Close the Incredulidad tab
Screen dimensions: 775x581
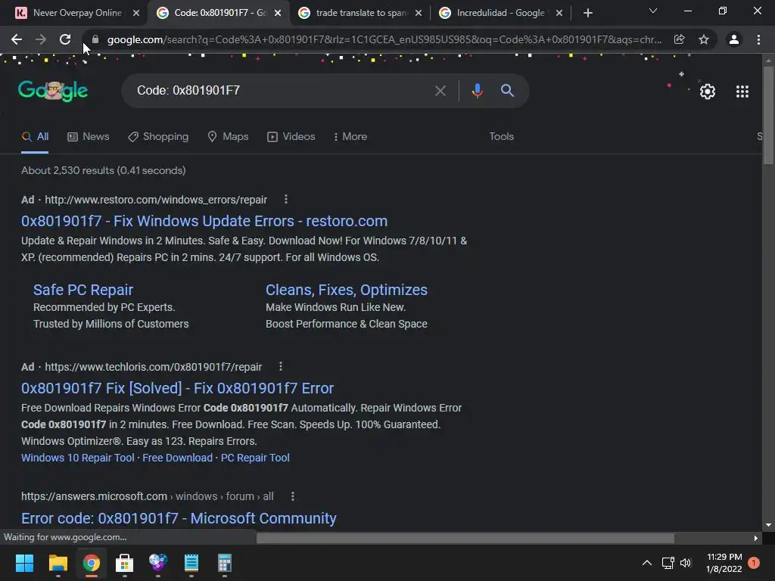point(559,13)
